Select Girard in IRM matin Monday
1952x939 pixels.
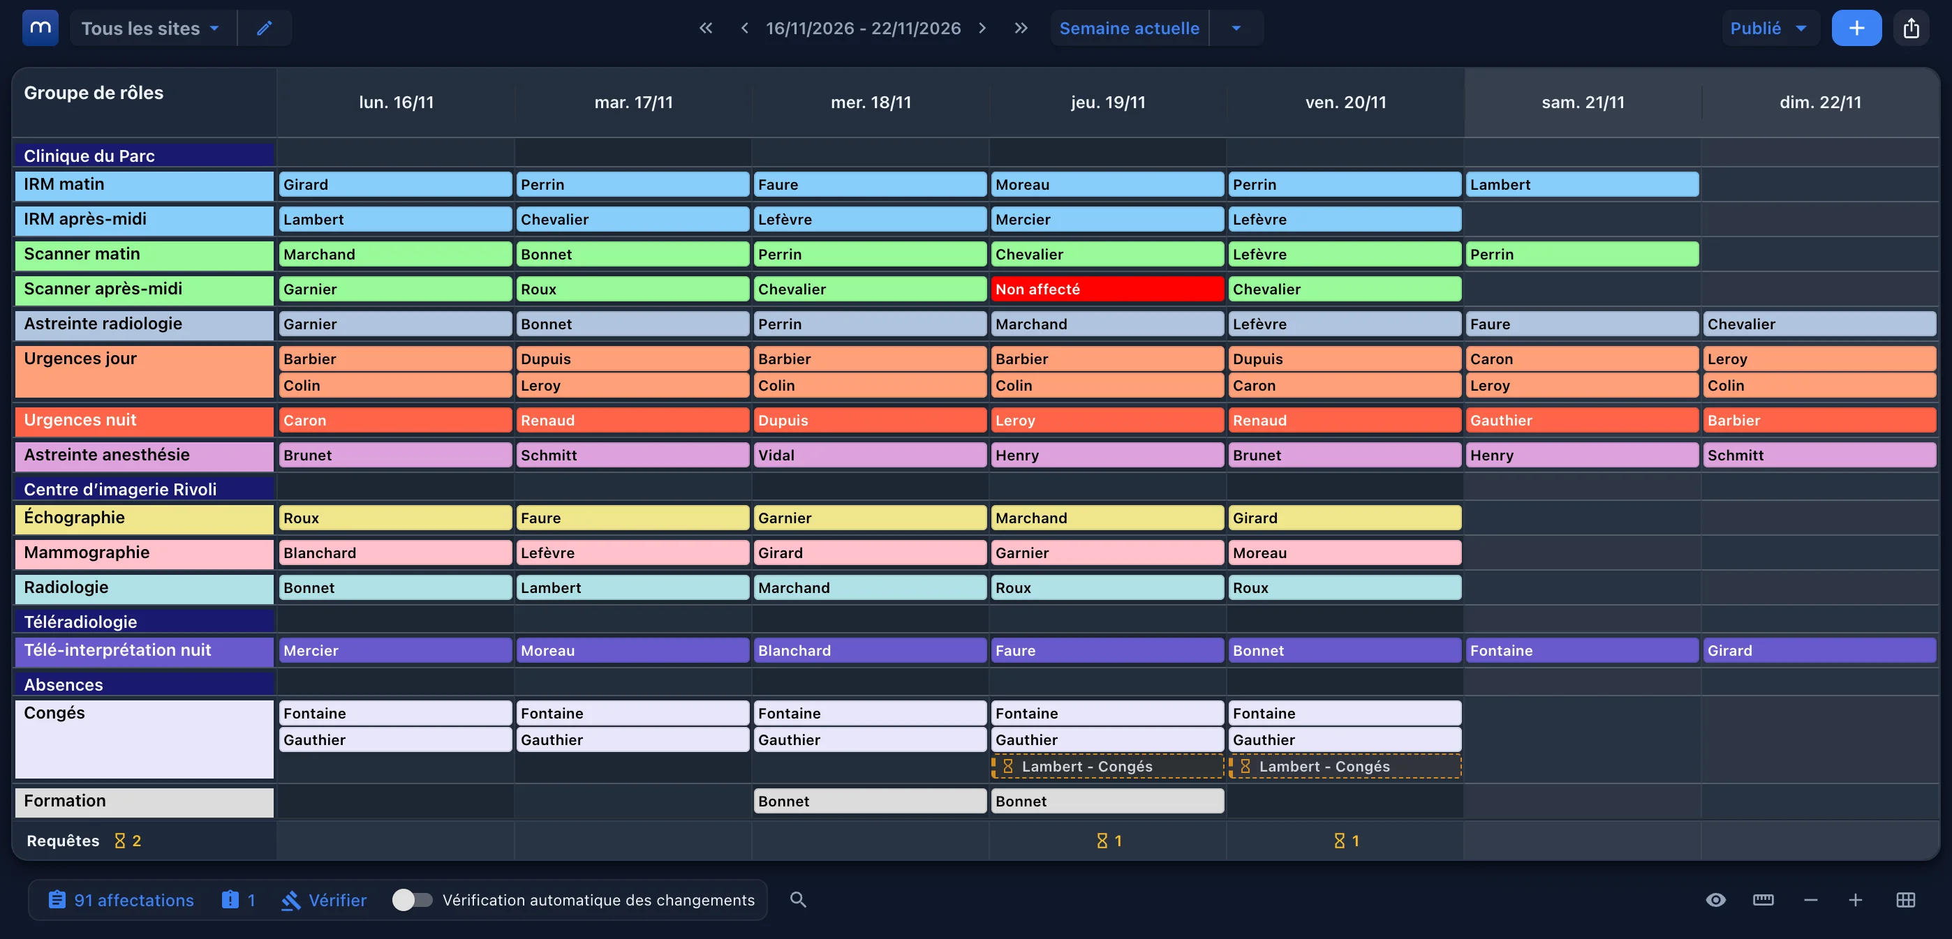pyautogui.click(x=394, y=184)
